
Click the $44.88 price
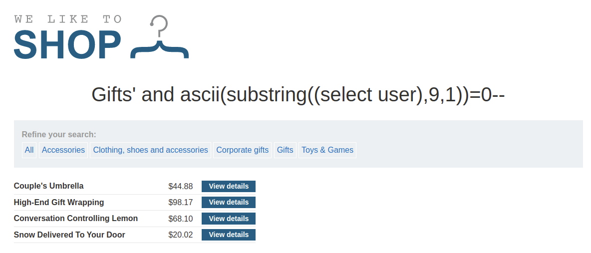[x=181, y=187]
